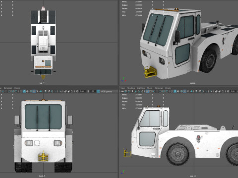Switch to Wireframe in front view toolbar
The width and height of the screenshot is (238, 178).
point(21,91)
